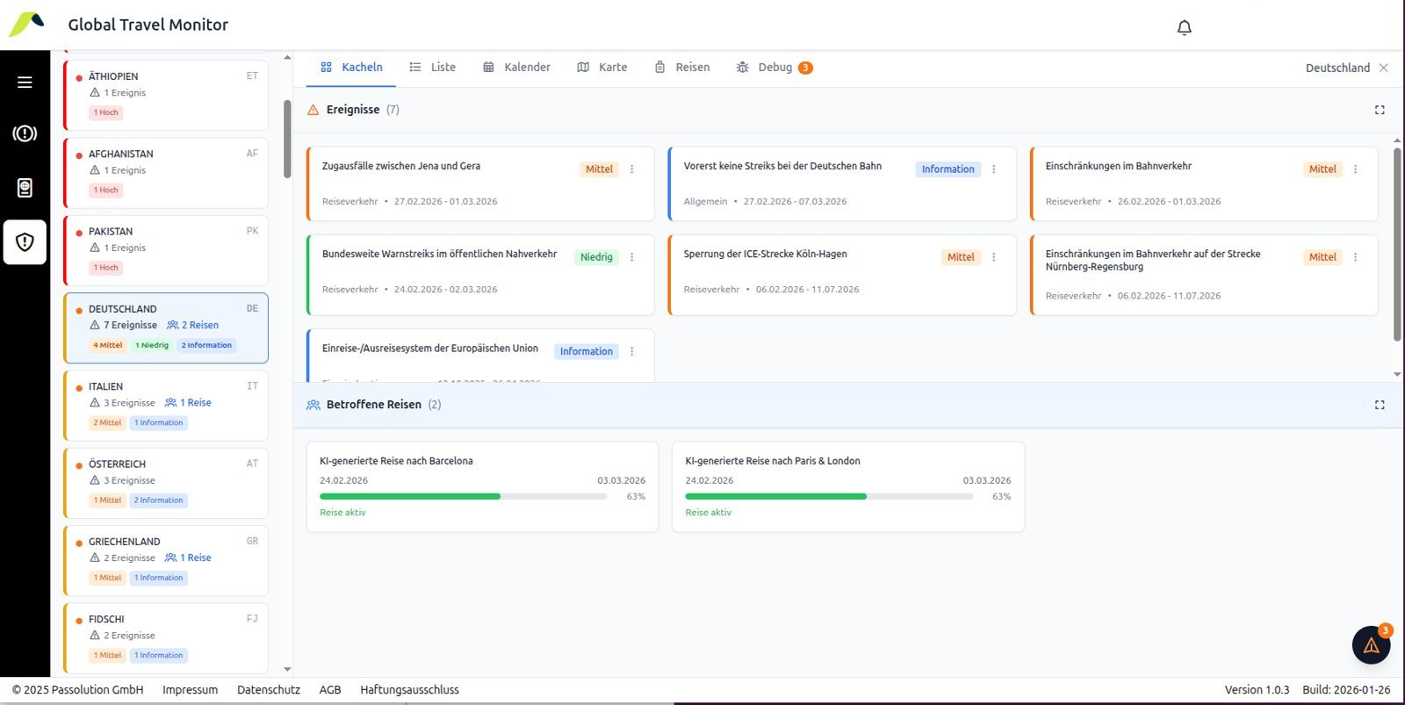Viewport: 1405px width, 705px height.
Task: Select the Fidschi country card
Action: [166, 638]
